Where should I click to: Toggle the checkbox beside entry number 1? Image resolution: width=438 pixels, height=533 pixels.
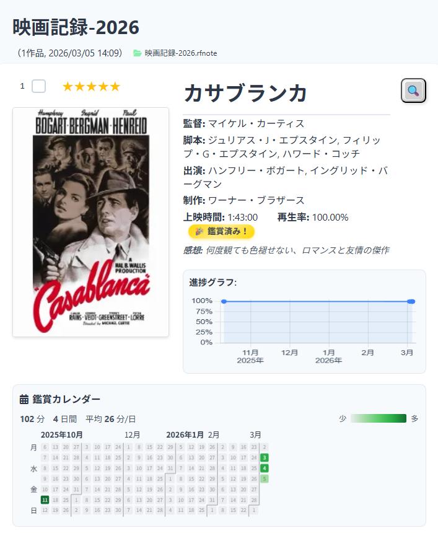click(38, 86)
